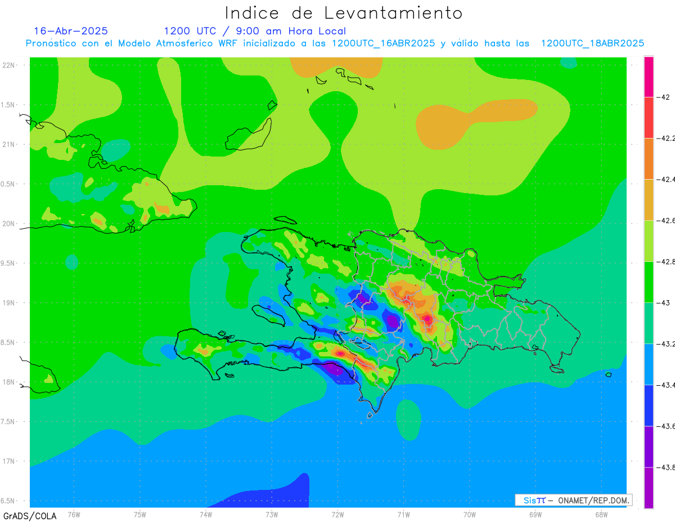675x522 pixels.
Task: Click the 'Pronóstico con el Modelo Atmosférico WRF' line
Action: point(335,43)
